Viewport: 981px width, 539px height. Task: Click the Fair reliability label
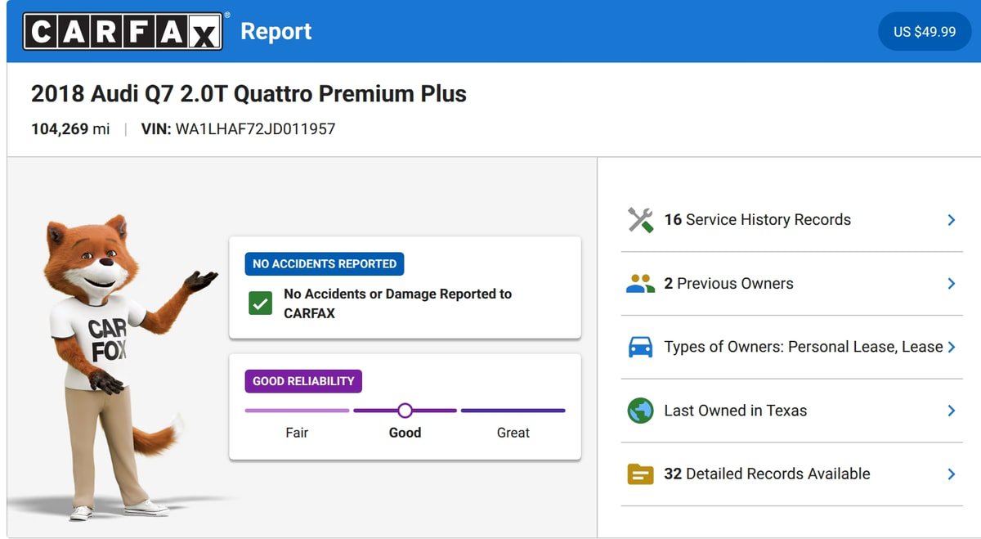[297, 433]
